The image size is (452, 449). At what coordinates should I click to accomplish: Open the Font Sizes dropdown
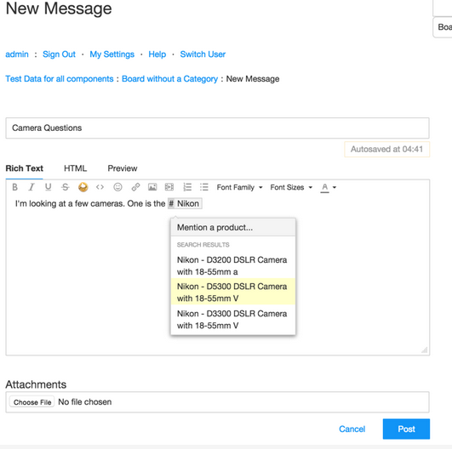coord(291,187)
